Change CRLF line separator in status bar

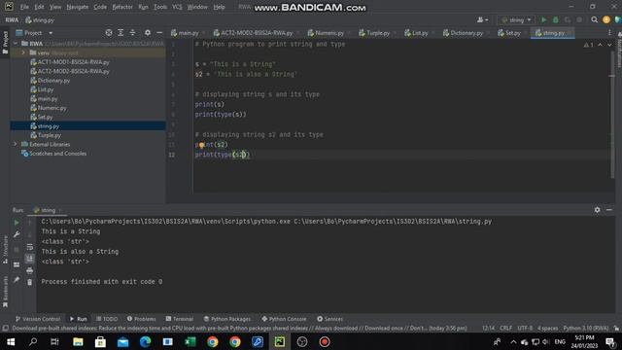point(505,329)
